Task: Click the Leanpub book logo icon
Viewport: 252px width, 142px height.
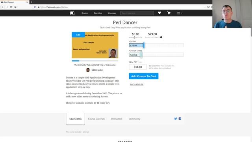Action: 72,13
